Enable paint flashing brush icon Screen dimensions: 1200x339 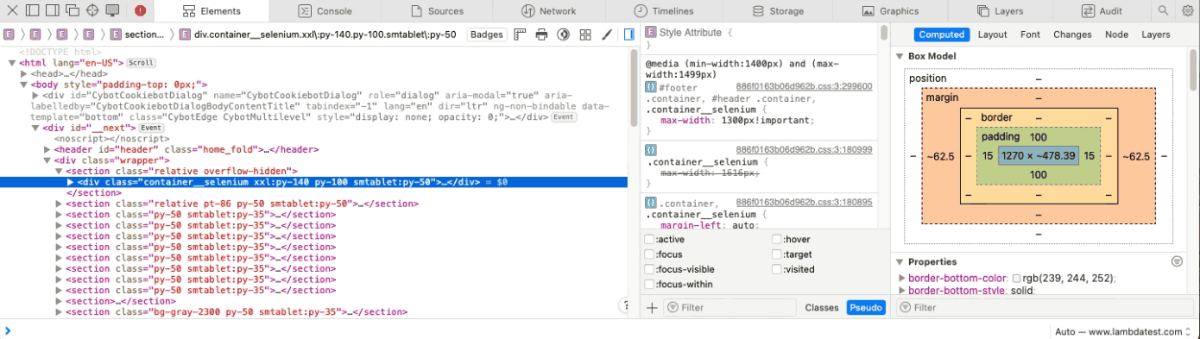pos(606,35)
